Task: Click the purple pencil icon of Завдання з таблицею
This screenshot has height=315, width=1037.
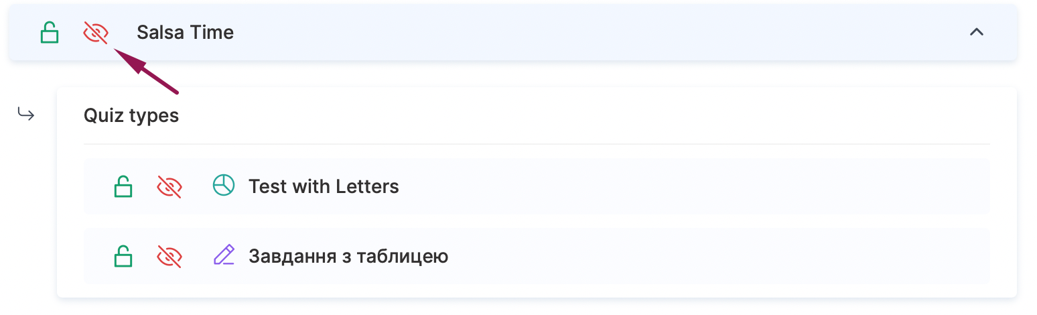Action: pyautogui.click(x=224, y=255)
